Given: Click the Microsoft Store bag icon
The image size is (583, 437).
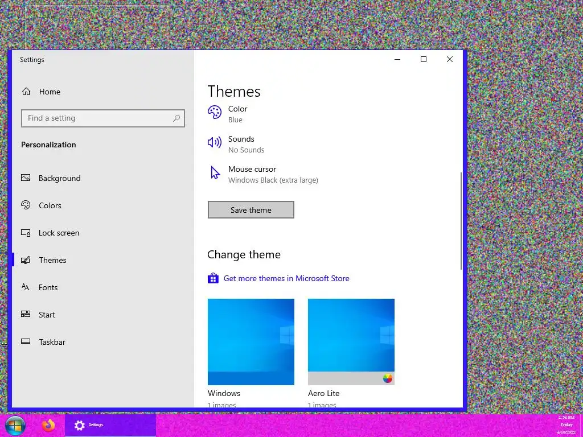Looking at the screenshot, I should point(213,278).
